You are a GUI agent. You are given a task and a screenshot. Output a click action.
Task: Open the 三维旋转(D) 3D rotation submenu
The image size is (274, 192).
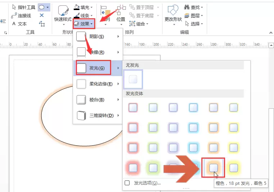98,116
